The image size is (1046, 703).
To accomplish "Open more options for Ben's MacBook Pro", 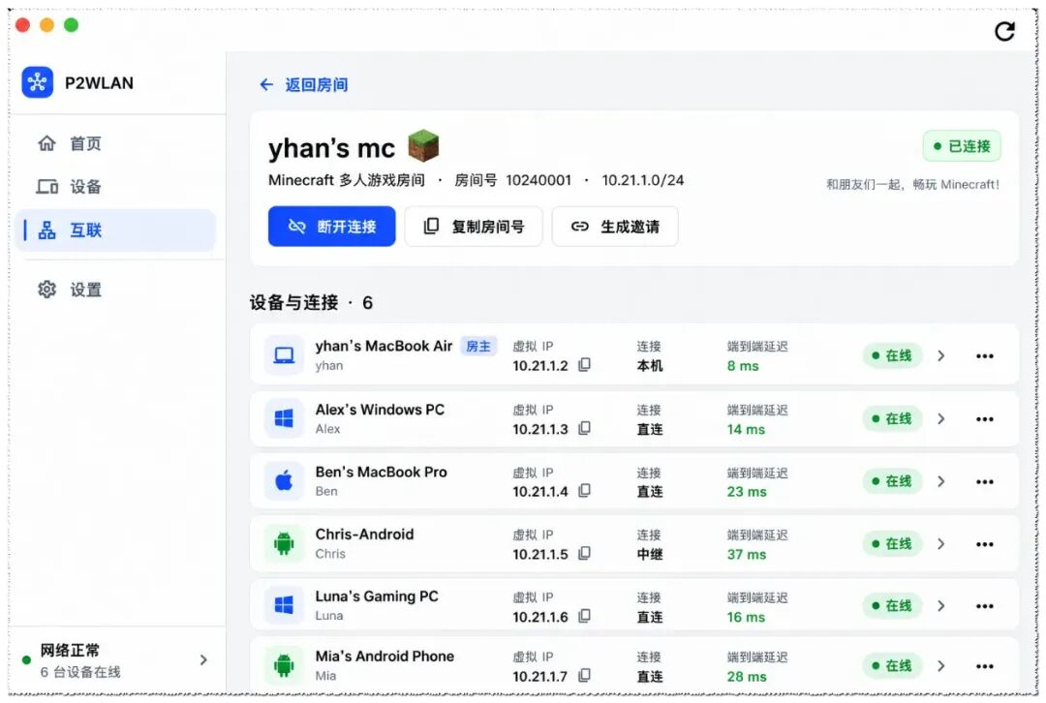I will tap(985, 482).
